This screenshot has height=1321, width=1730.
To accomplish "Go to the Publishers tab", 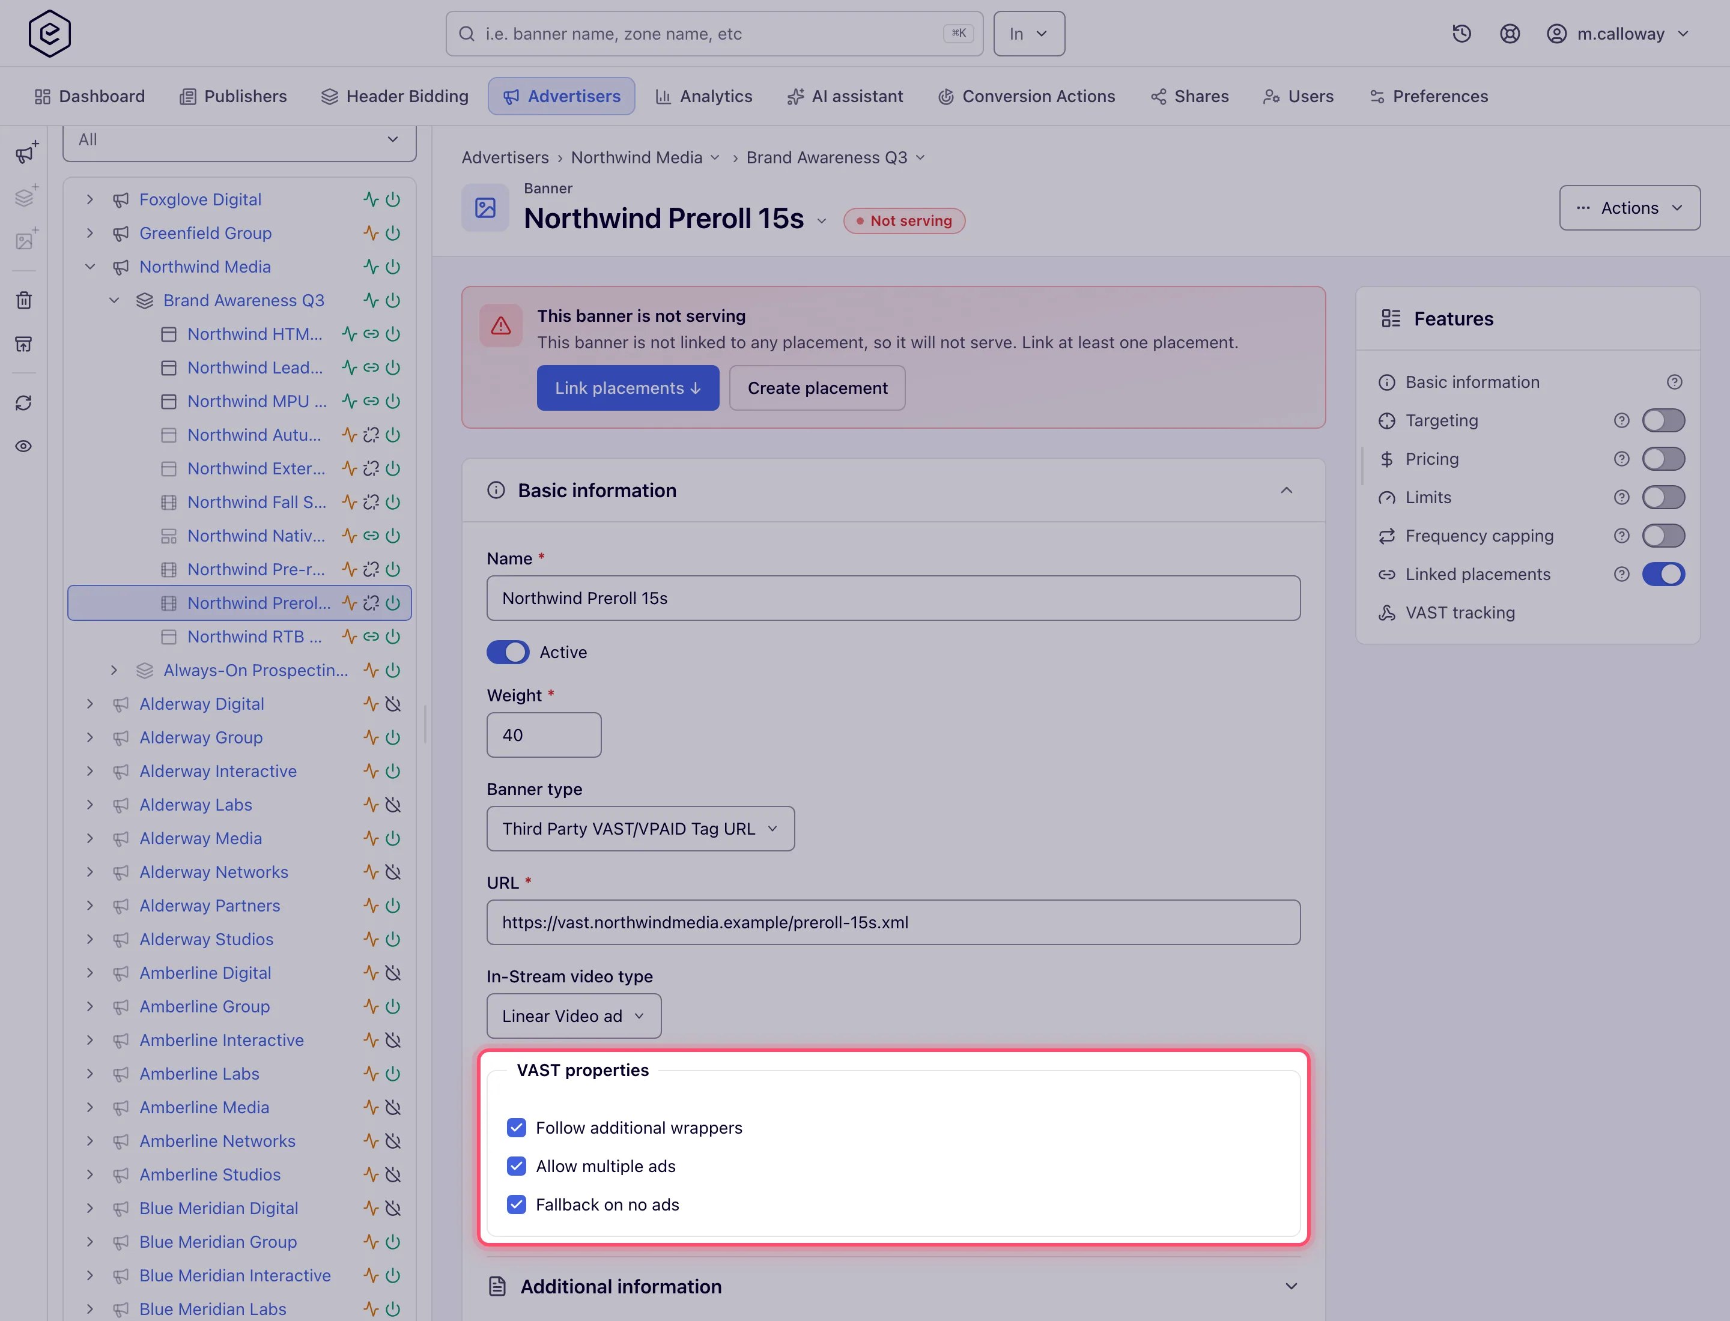I will [x=234, y=97].
